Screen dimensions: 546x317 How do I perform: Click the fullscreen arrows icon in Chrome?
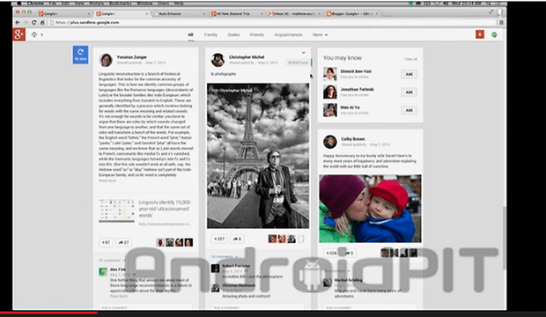click(491, 12)
